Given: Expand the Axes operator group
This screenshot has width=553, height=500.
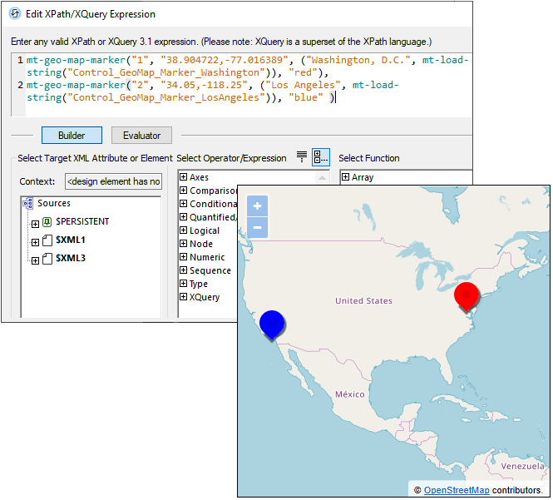Looking at the screenshot, I should click(184, 177).
